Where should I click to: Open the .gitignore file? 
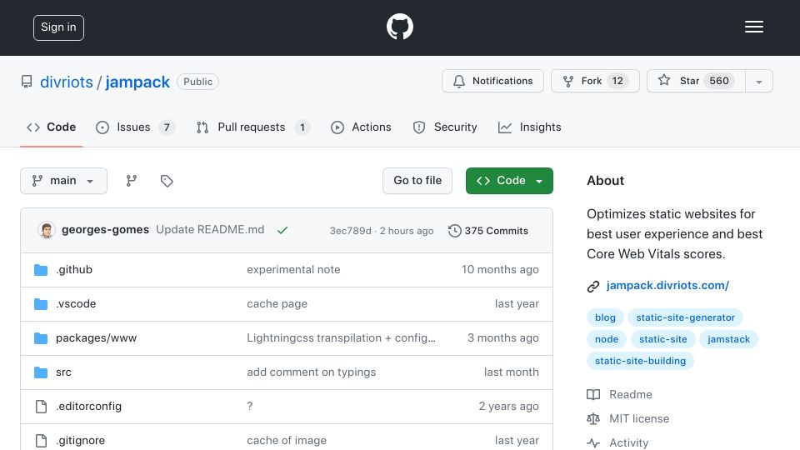(81, 440)
